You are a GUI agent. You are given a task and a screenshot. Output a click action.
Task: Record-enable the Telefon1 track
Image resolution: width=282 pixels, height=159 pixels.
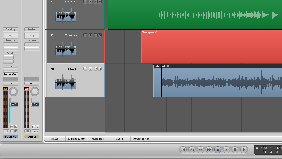point(91,69)
